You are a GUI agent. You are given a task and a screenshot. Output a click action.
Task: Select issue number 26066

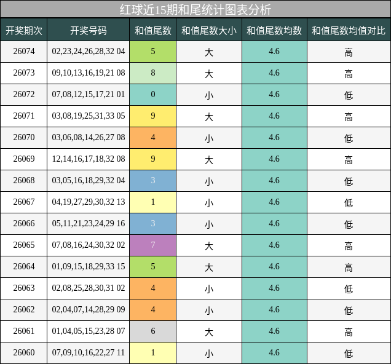pyautogui.click(x=24, y=223)
